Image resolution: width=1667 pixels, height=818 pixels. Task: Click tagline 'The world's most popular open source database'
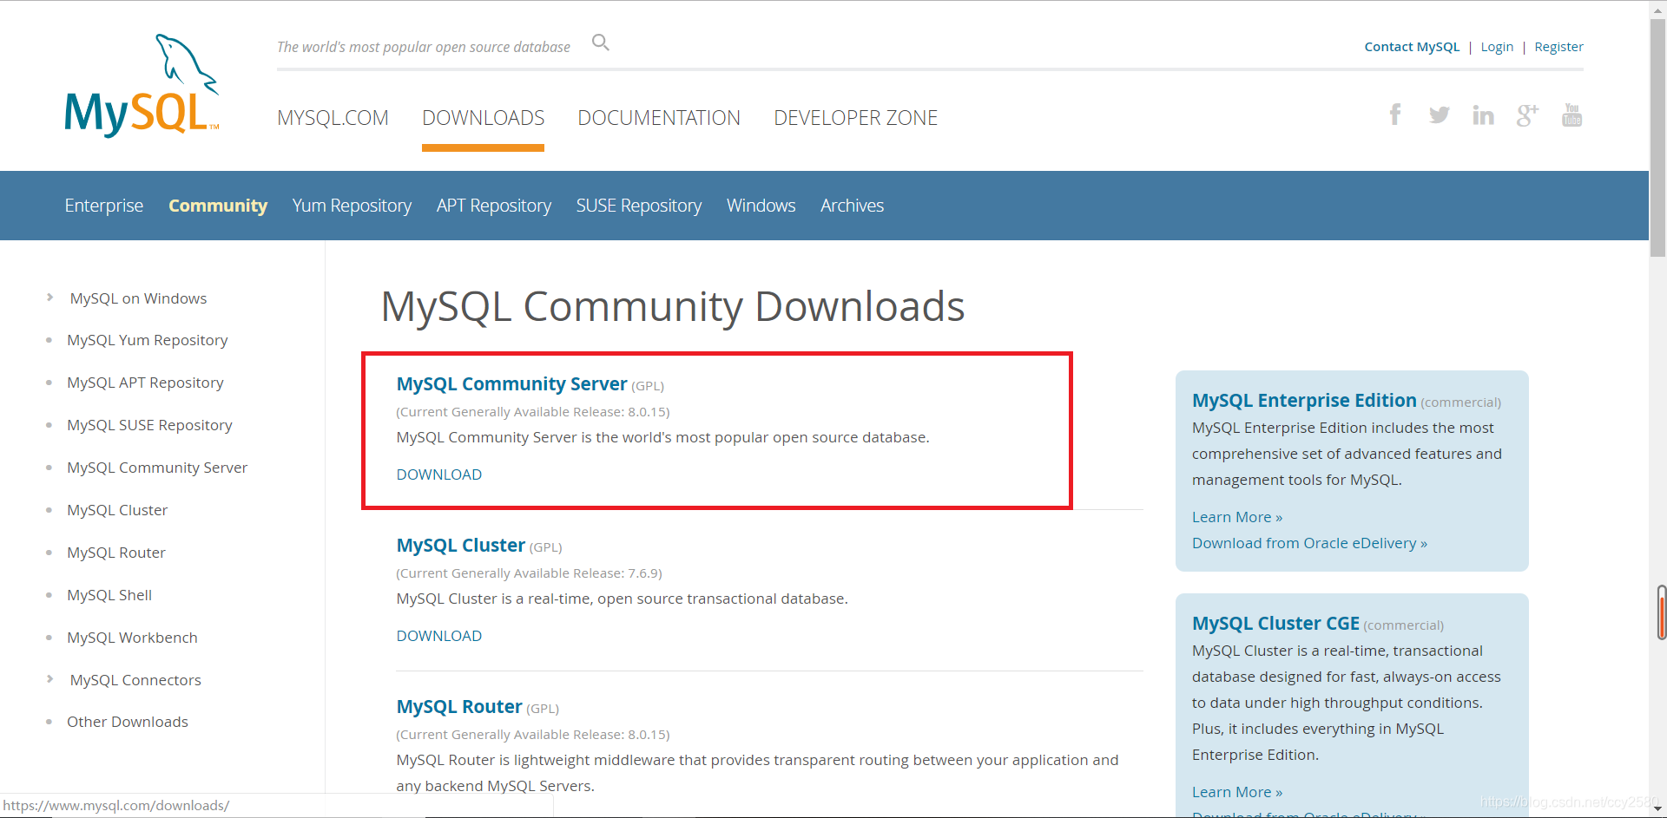(424, 47)
